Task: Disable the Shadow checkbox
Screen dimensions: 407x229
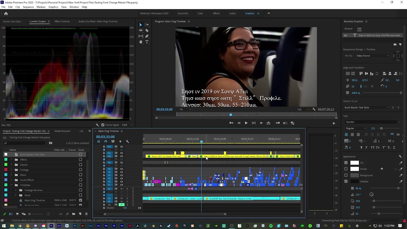Action: click(x=346, y=182)
